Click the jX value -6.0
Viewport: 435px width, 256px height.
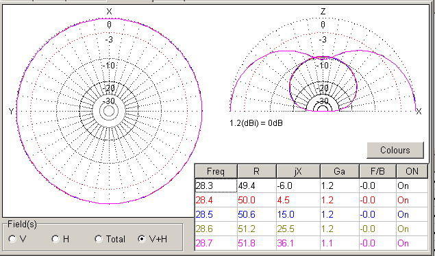[x=298, y=185]
